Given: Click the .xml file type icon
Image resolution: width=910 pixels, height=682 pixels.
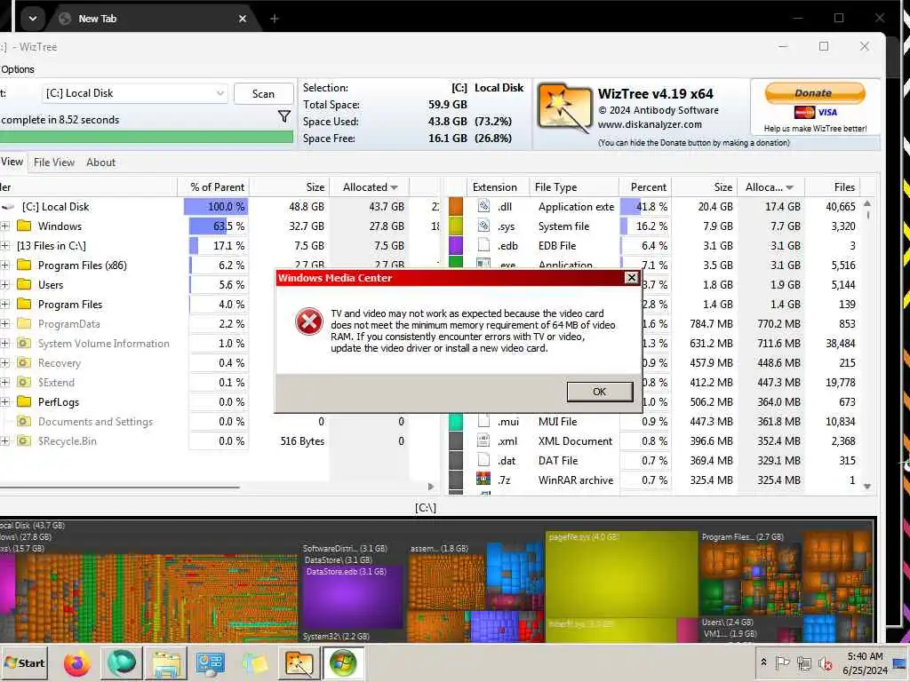Looking at the screenshot, I should pos(483,440).
